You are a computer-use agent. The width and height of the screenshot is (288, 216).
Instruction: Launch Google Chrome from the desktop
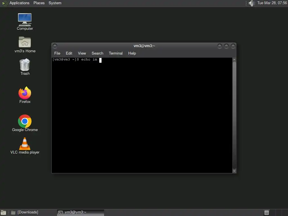(x=25, y=123)
